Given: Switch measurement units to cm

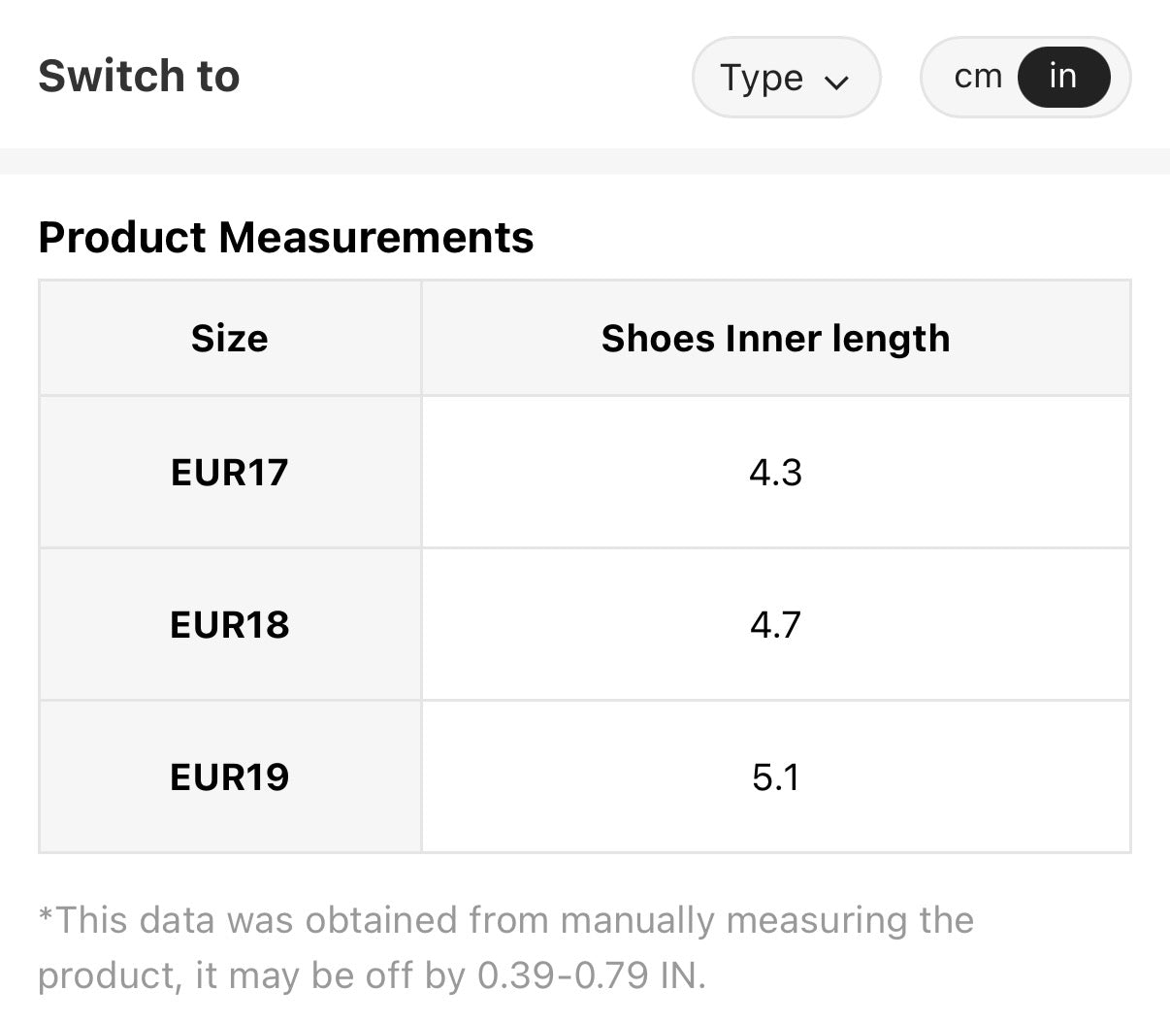Looking at the screenshot, I should point(980,75).
